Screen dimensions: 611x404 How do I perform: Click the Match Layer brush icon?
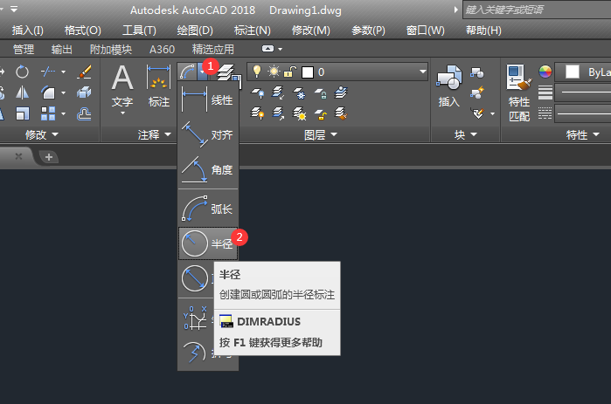pyautogui.click(x=341, y=113)
